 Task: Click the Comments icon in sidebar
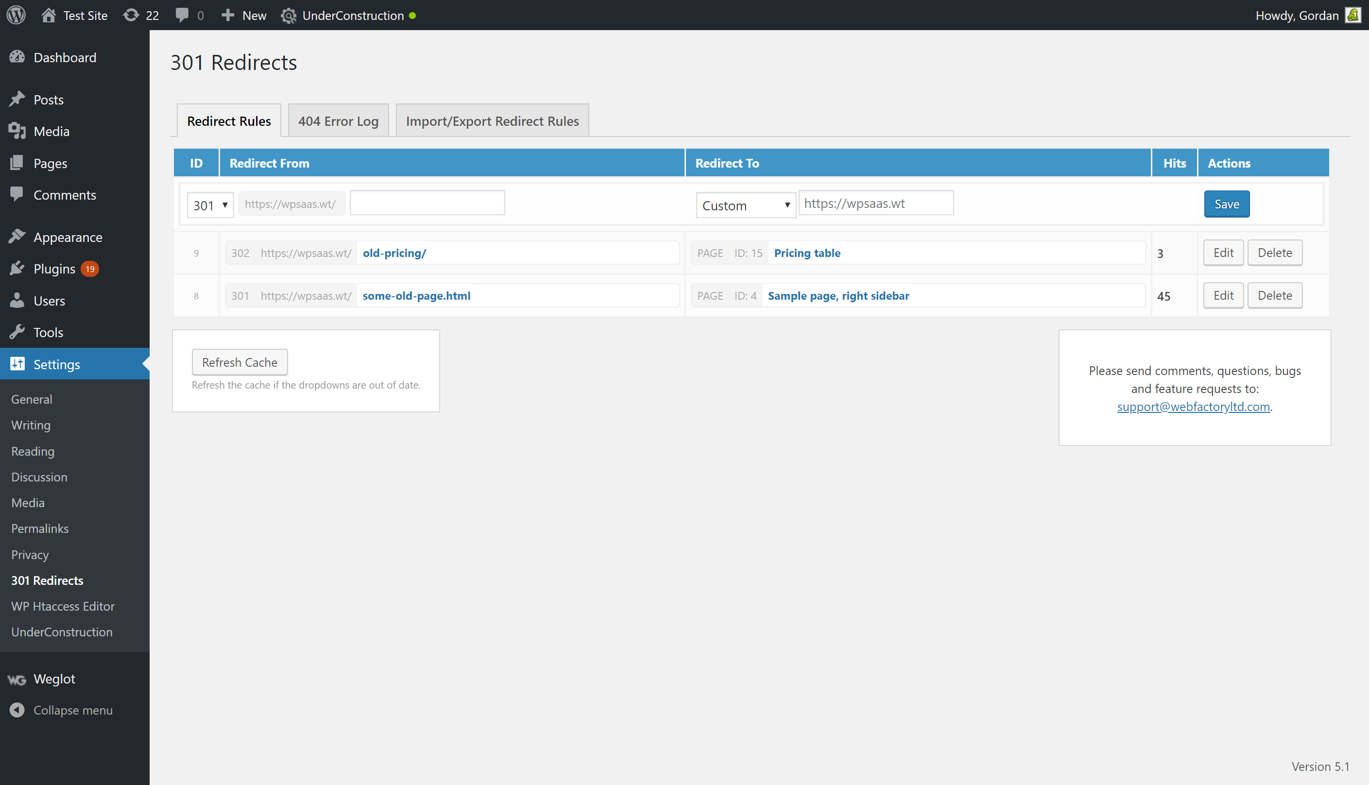(x=17, y=195)
